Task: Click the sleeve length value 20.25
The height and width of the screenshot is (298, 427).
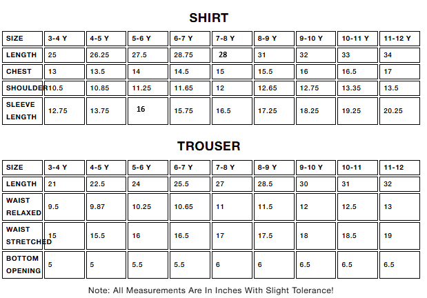Action: pos(393,110)
